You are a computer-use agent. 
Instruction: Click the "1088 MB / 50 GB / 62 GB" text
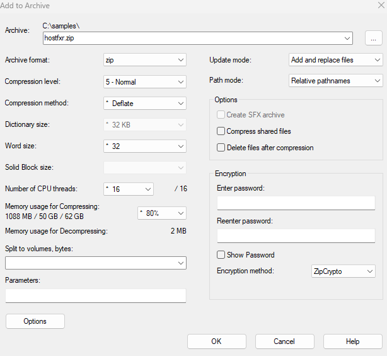(x=44, y=217)
